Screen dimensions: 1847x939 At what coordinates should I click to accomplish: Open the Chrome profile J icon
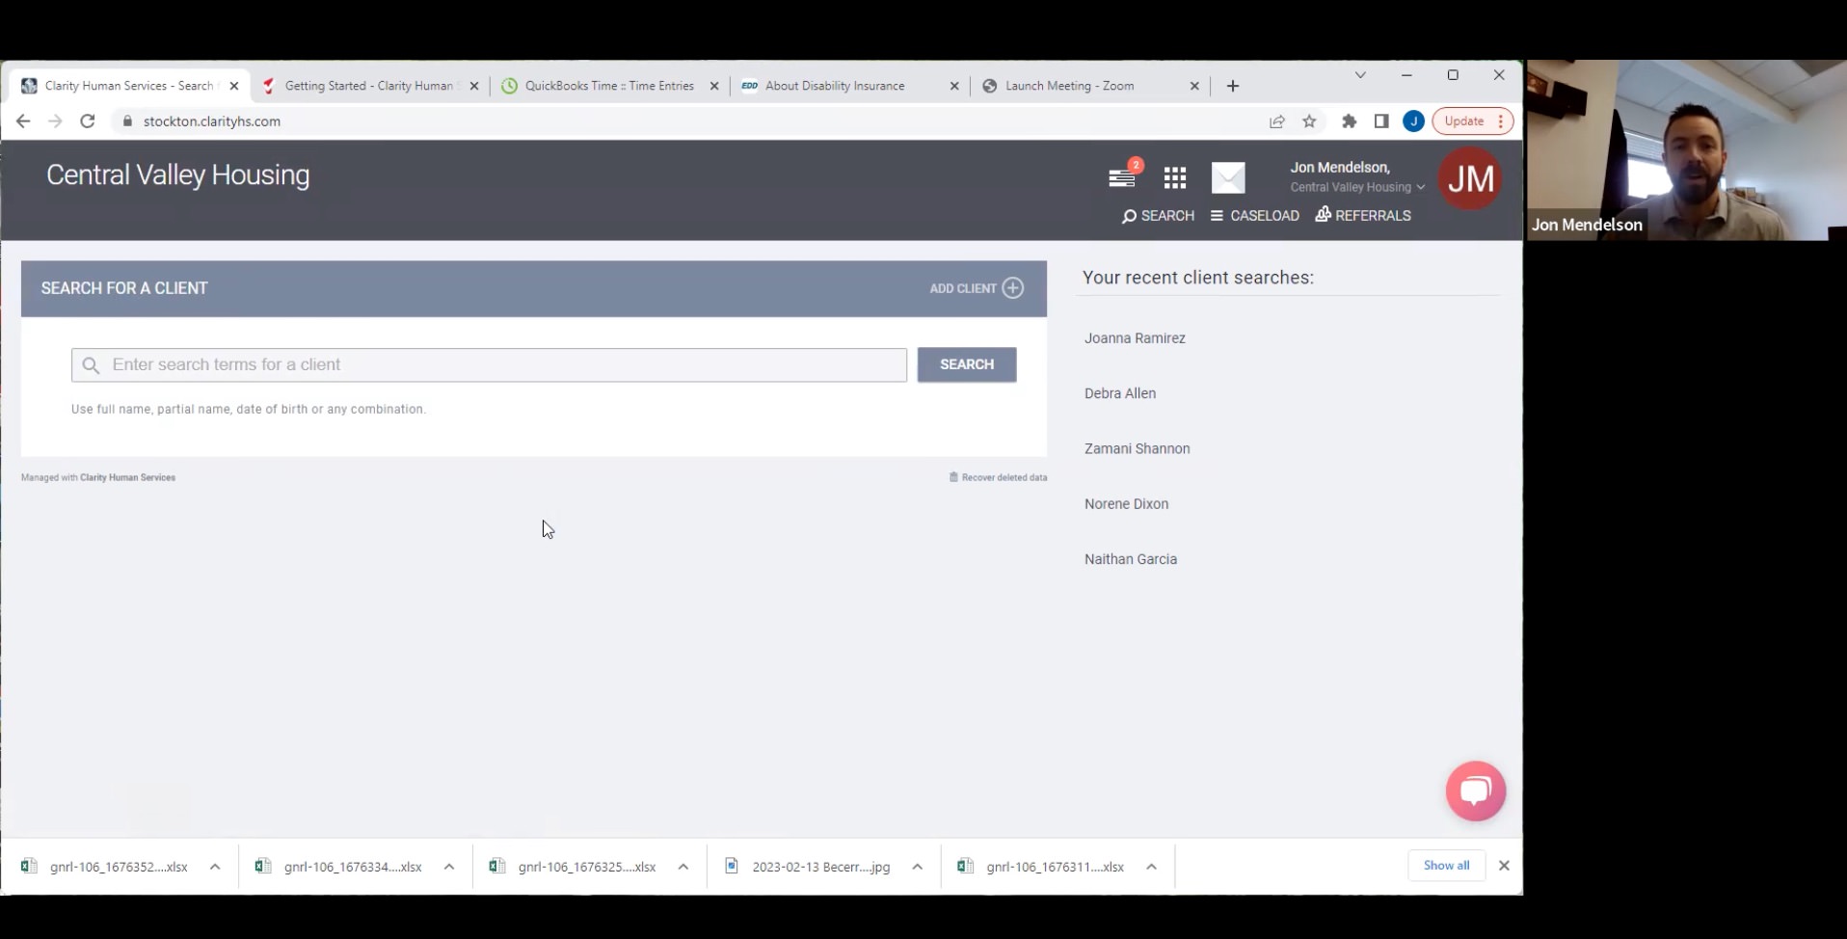(1413, 121)
